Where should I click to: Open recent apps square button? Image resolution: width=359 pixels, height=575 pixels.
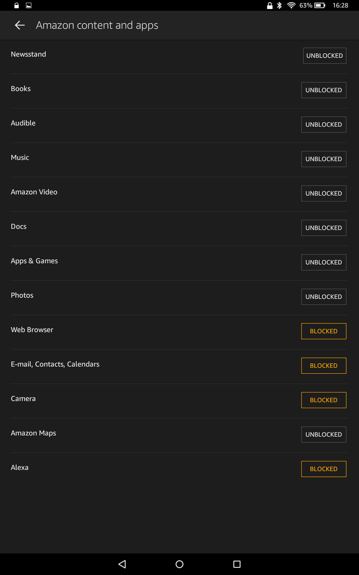pyautogui.click(x=237, y=564)
